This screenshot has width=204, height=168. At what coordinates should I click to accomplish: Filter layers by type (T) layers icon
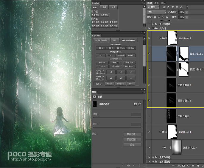click(172, 7)
